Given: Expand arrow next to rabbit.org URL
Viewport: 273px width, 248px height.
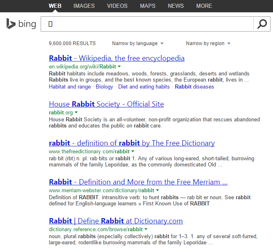Looking at the screenshot, I should (x=76, y=112).
